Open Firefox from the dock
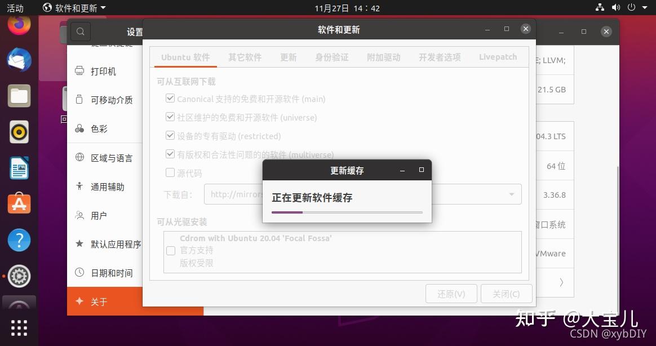Image resolution: width=656 pixels, height=346 pixels. pos(19,25)
